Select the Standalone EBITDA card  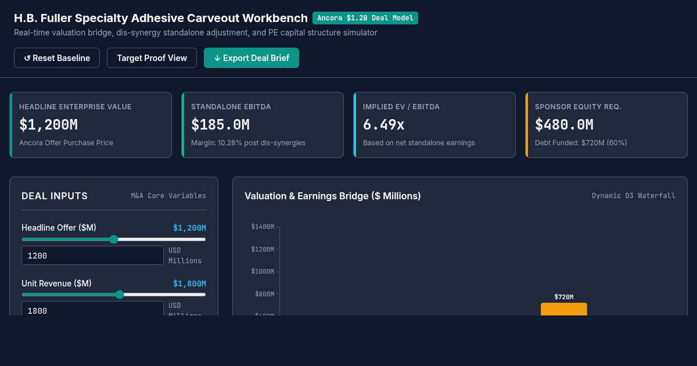[263, 125]
